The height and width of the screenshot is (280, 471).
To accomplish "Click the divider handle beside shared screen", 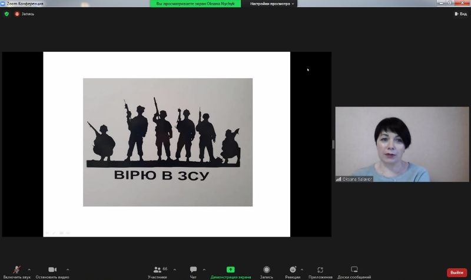I will tap(333, 144).
